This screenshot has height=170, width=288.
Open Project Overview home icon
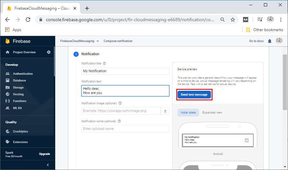(x=7, y=52)
